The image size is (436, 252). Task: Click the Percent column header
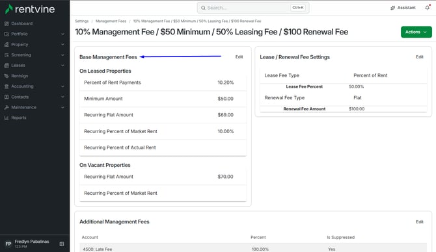(x=258, y=237)
